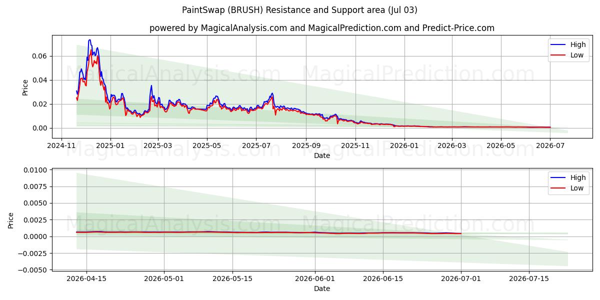Click the '0.04' y-axis tick in top chart
This screenshot has width=600, height=300.
click(x=40, y=80)
